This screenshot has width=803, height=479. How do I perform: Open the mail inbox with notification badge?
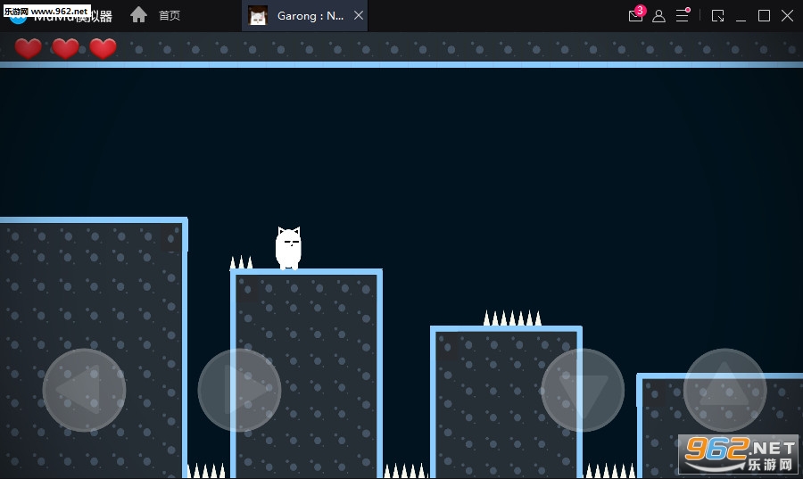635,15
